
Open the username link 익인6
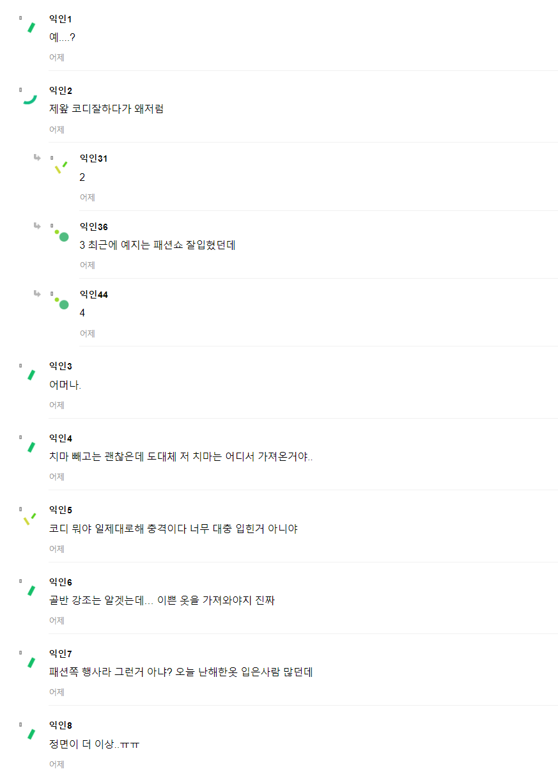(61, 582)
